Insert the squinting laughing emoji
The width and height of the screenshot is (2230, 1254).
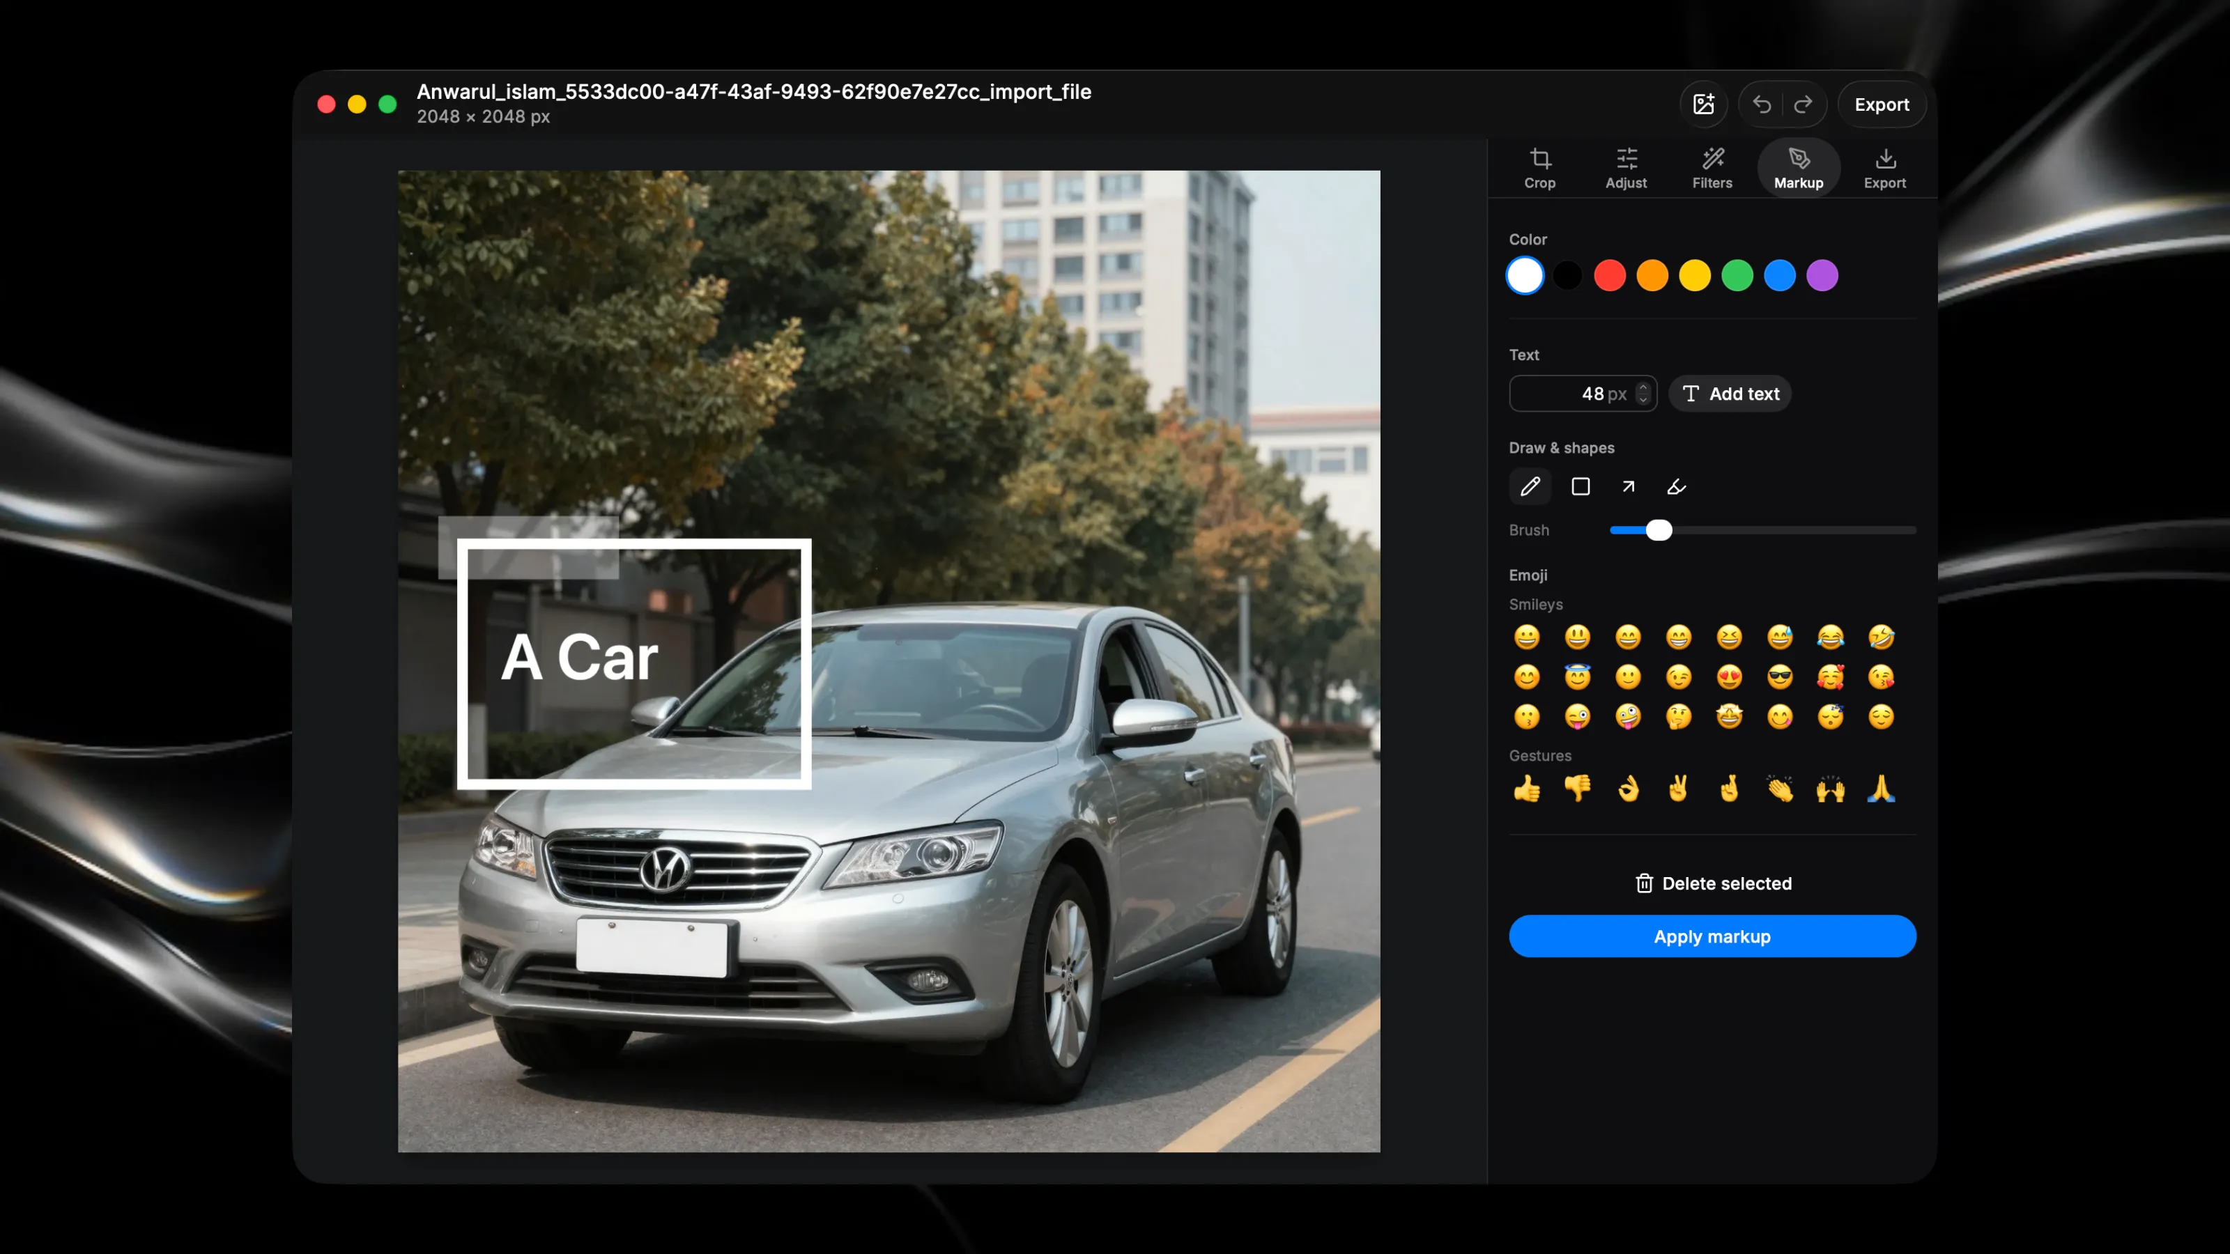pos(1729,637)
